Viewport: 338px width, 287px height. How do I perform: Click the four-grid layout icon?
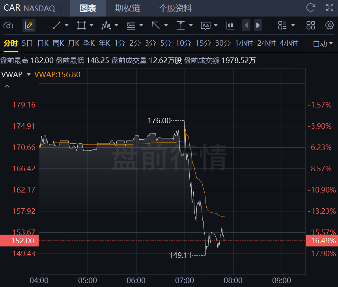(311, 25)
